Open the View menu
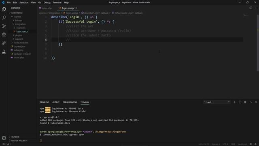Image resolution: width=259 pixels, height=146 pixels. pyautogui.click(x=33, y=2)
